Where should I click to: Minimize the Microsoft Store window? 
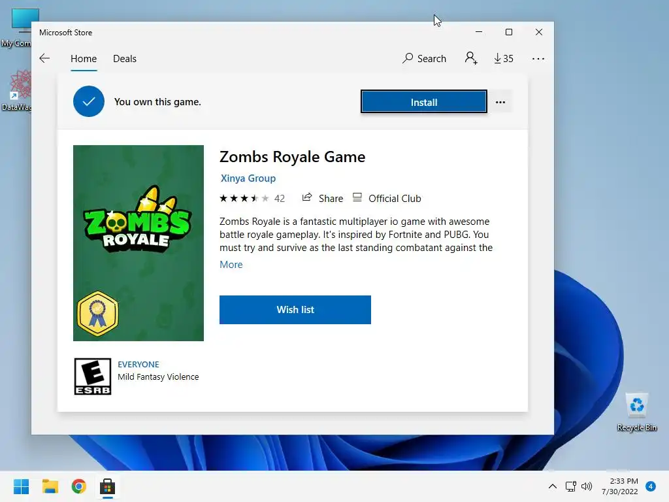pyautogui.click(x=479, y=32)
